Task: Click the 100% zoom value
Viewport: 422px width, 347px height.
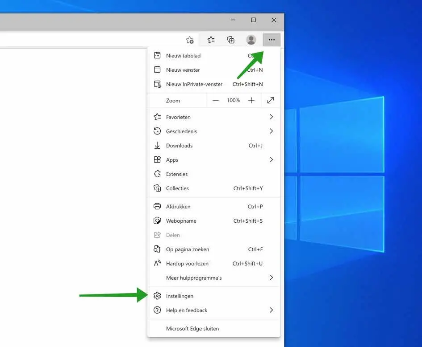Action: (x=234, y=100)
